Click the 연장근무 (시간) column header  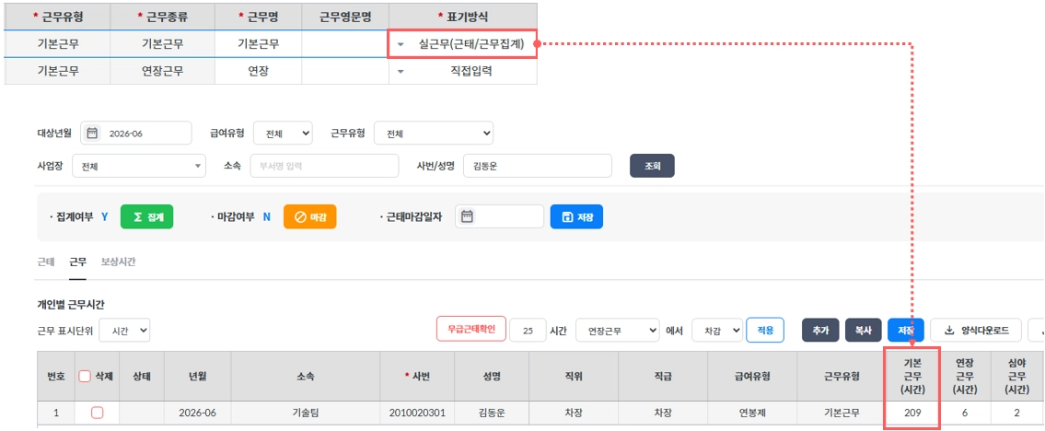point(964,377)
